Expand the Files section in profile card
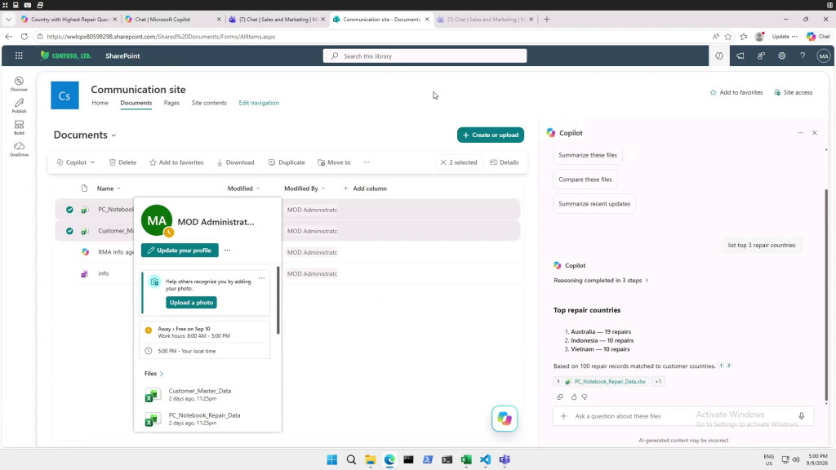The width and height of the screenshot is (836, 470). pos(154,374)
